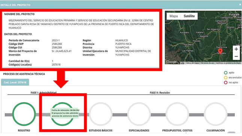Click the FASE II: Revisión heading
Image resolution: width=242 pixels, height=136 pixels.
pyautogui.click(x=160, y=93)
